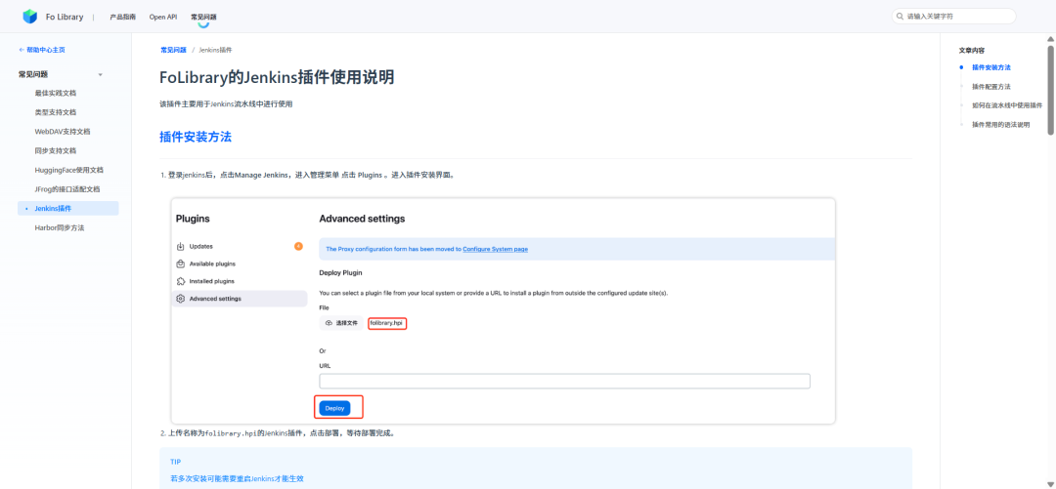The image size is (1056, 489).
Task: Click the Jenkins plugin screenshot image
Action: coord(504,310)
